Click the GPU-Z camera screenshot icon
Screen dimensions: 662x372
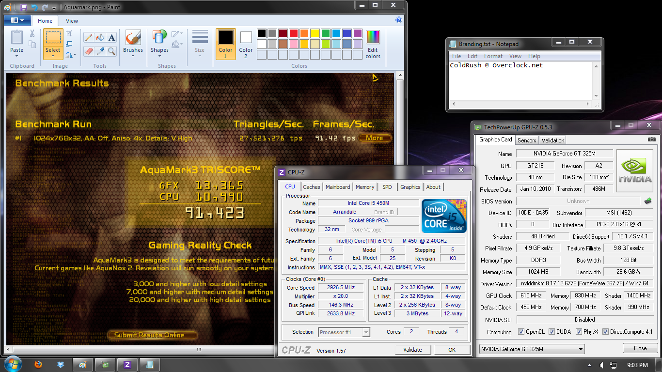[652, 139]
